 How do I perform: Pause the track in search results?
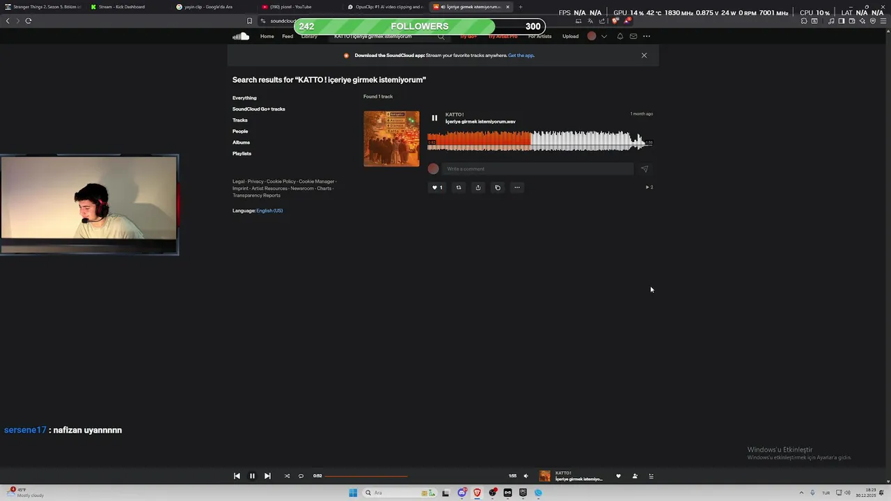[434, 118]
